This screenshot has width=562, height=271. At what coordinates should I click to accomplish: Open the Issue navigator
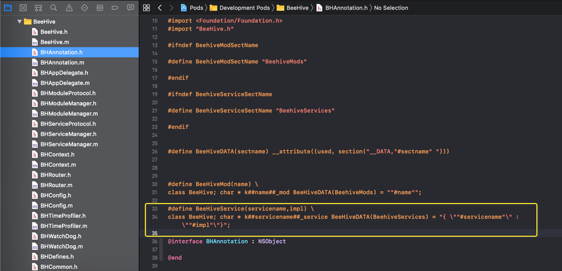pos(69,8)
